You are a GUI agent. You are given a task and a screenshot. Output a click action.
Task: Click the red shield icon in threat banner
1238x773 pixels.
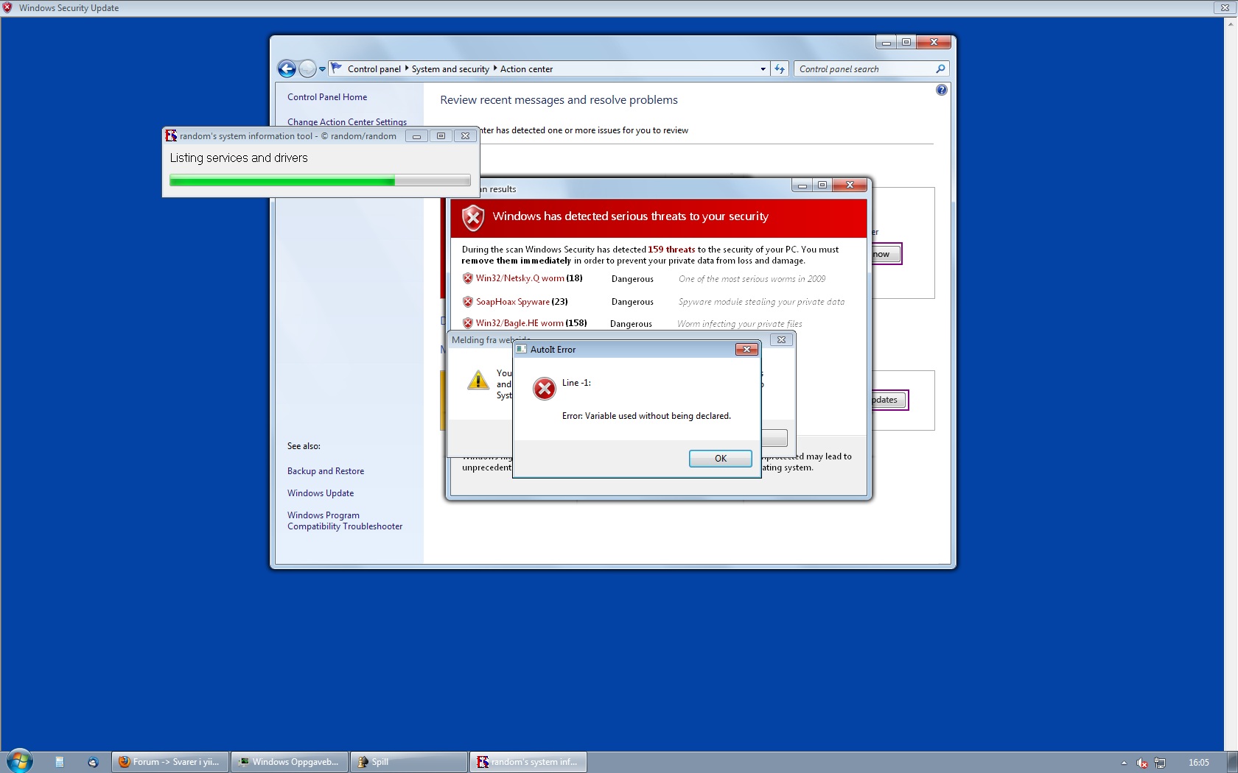[473, 217]
